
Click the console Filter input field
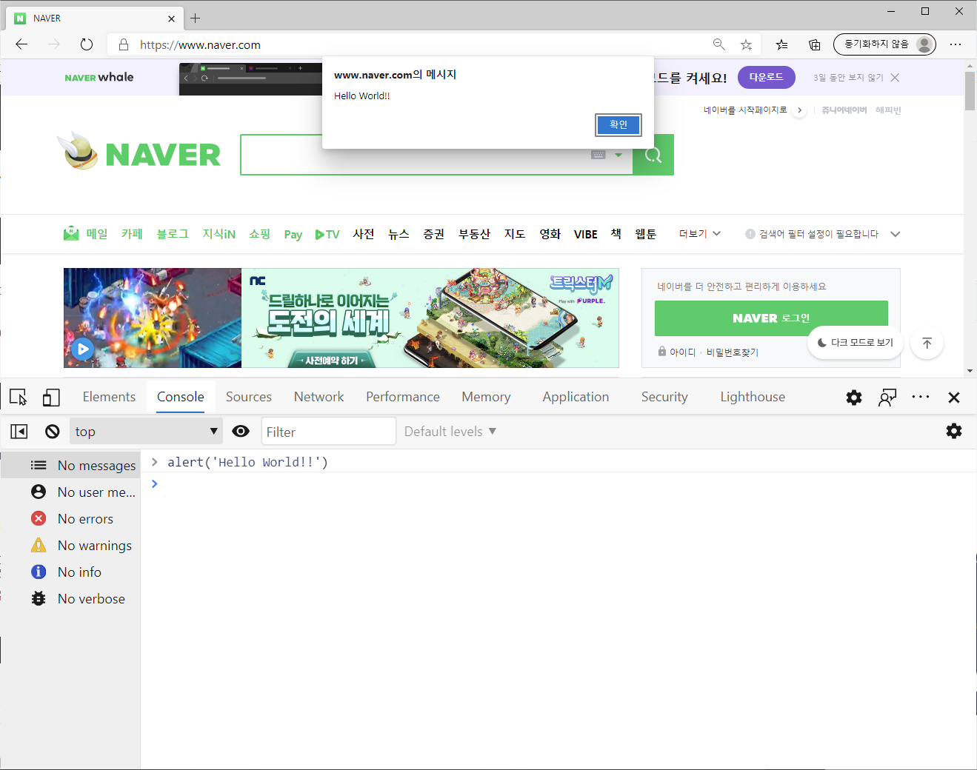[329, 432]
